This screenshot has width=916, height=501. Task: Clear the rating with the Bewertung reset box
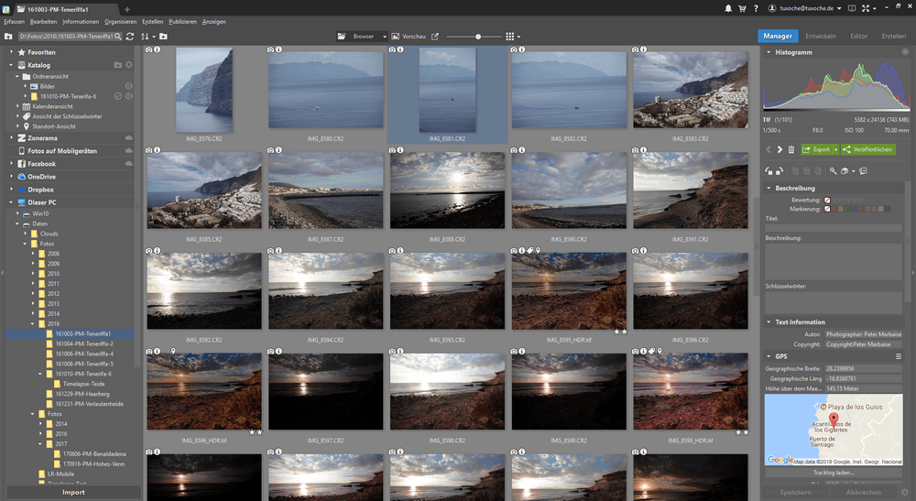pos(827,200)
